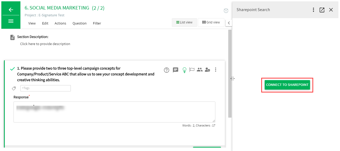Open the View menu
Screen dimensions: 340x151
(32, 23)
